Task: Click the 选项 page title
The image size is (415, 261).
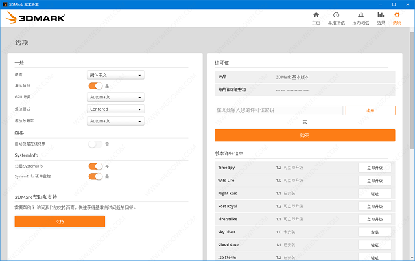Action: click(21, 42)
